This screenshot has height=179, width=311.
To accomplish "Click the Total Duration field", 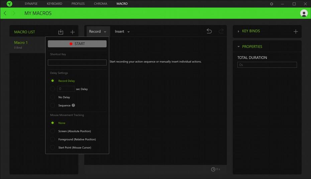I will pos(267,65).
